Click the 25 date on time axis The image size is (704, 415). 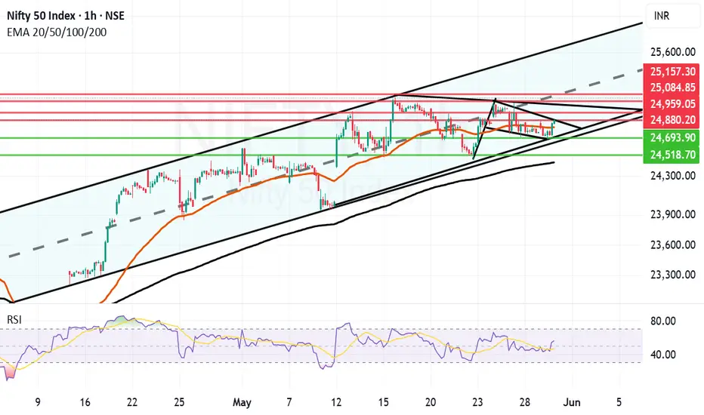(179, 402)
